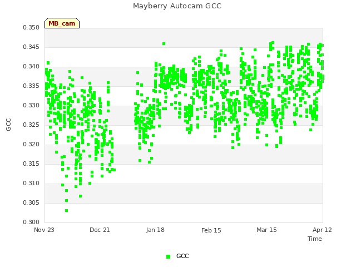Click the 0.350 y-axis label
This screenshot has width=356, height=267.
pyautogui.click(x=31, y=27)
